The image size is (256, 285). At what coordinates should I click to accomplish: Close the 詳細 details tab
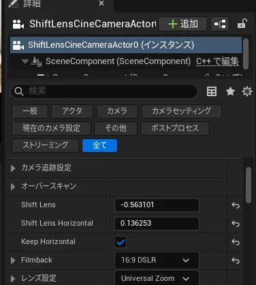tap(101, 3)
